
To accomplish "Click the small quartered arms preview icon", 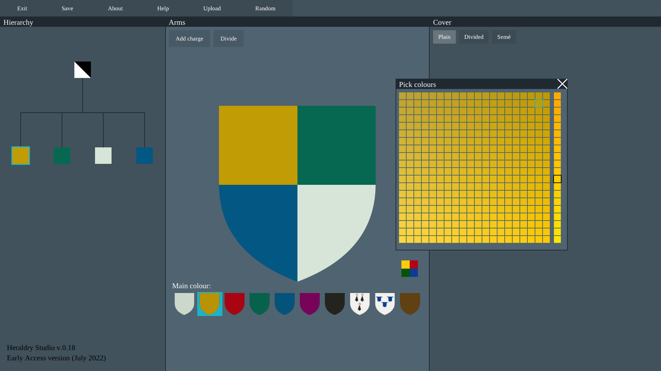I will (x=409, y=268).
